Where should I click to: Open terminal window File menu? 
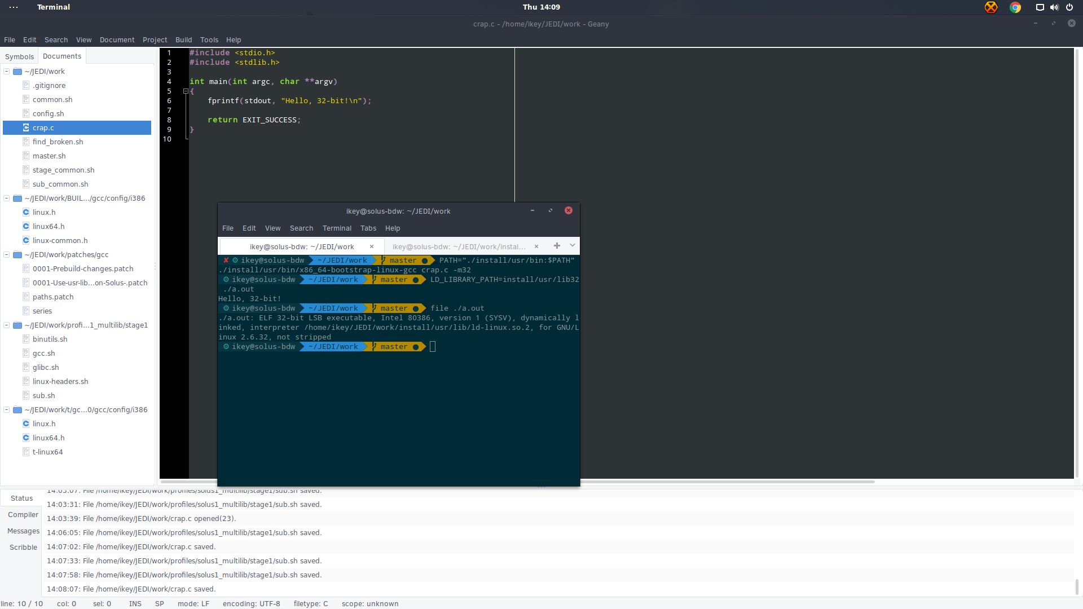(x=228, y=228)
